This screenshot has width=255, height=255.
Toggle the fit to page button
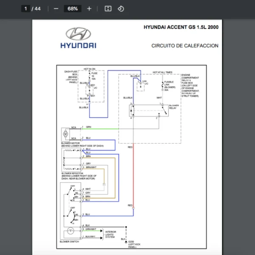108,8
